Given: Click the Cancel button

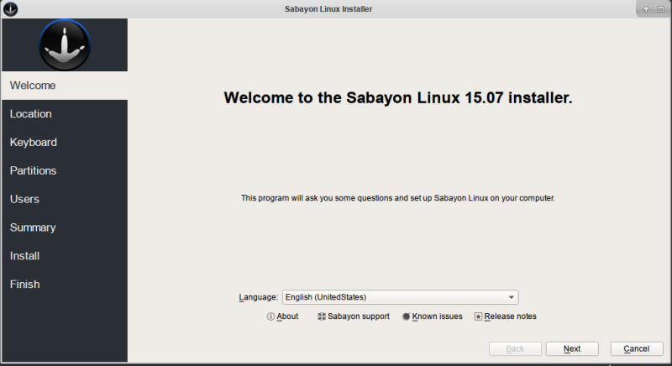Looking at the screenshot, I should [637, 349].
